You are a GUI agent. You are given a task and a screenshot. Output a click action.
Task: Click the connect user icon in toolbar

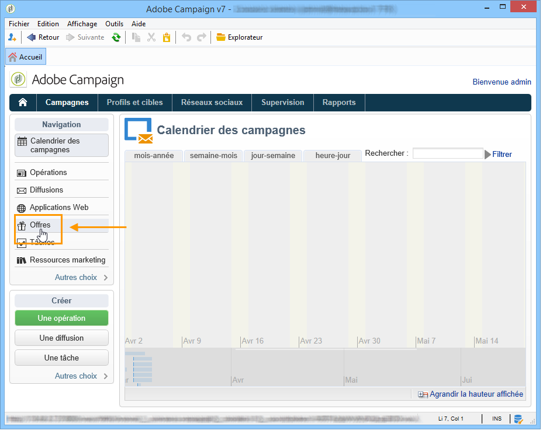point(12,37)
